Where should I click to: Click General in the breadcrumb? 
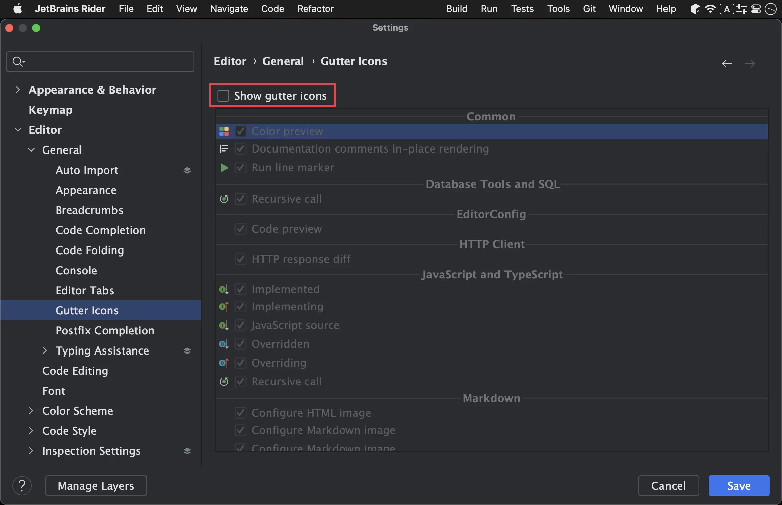[283, 61]
